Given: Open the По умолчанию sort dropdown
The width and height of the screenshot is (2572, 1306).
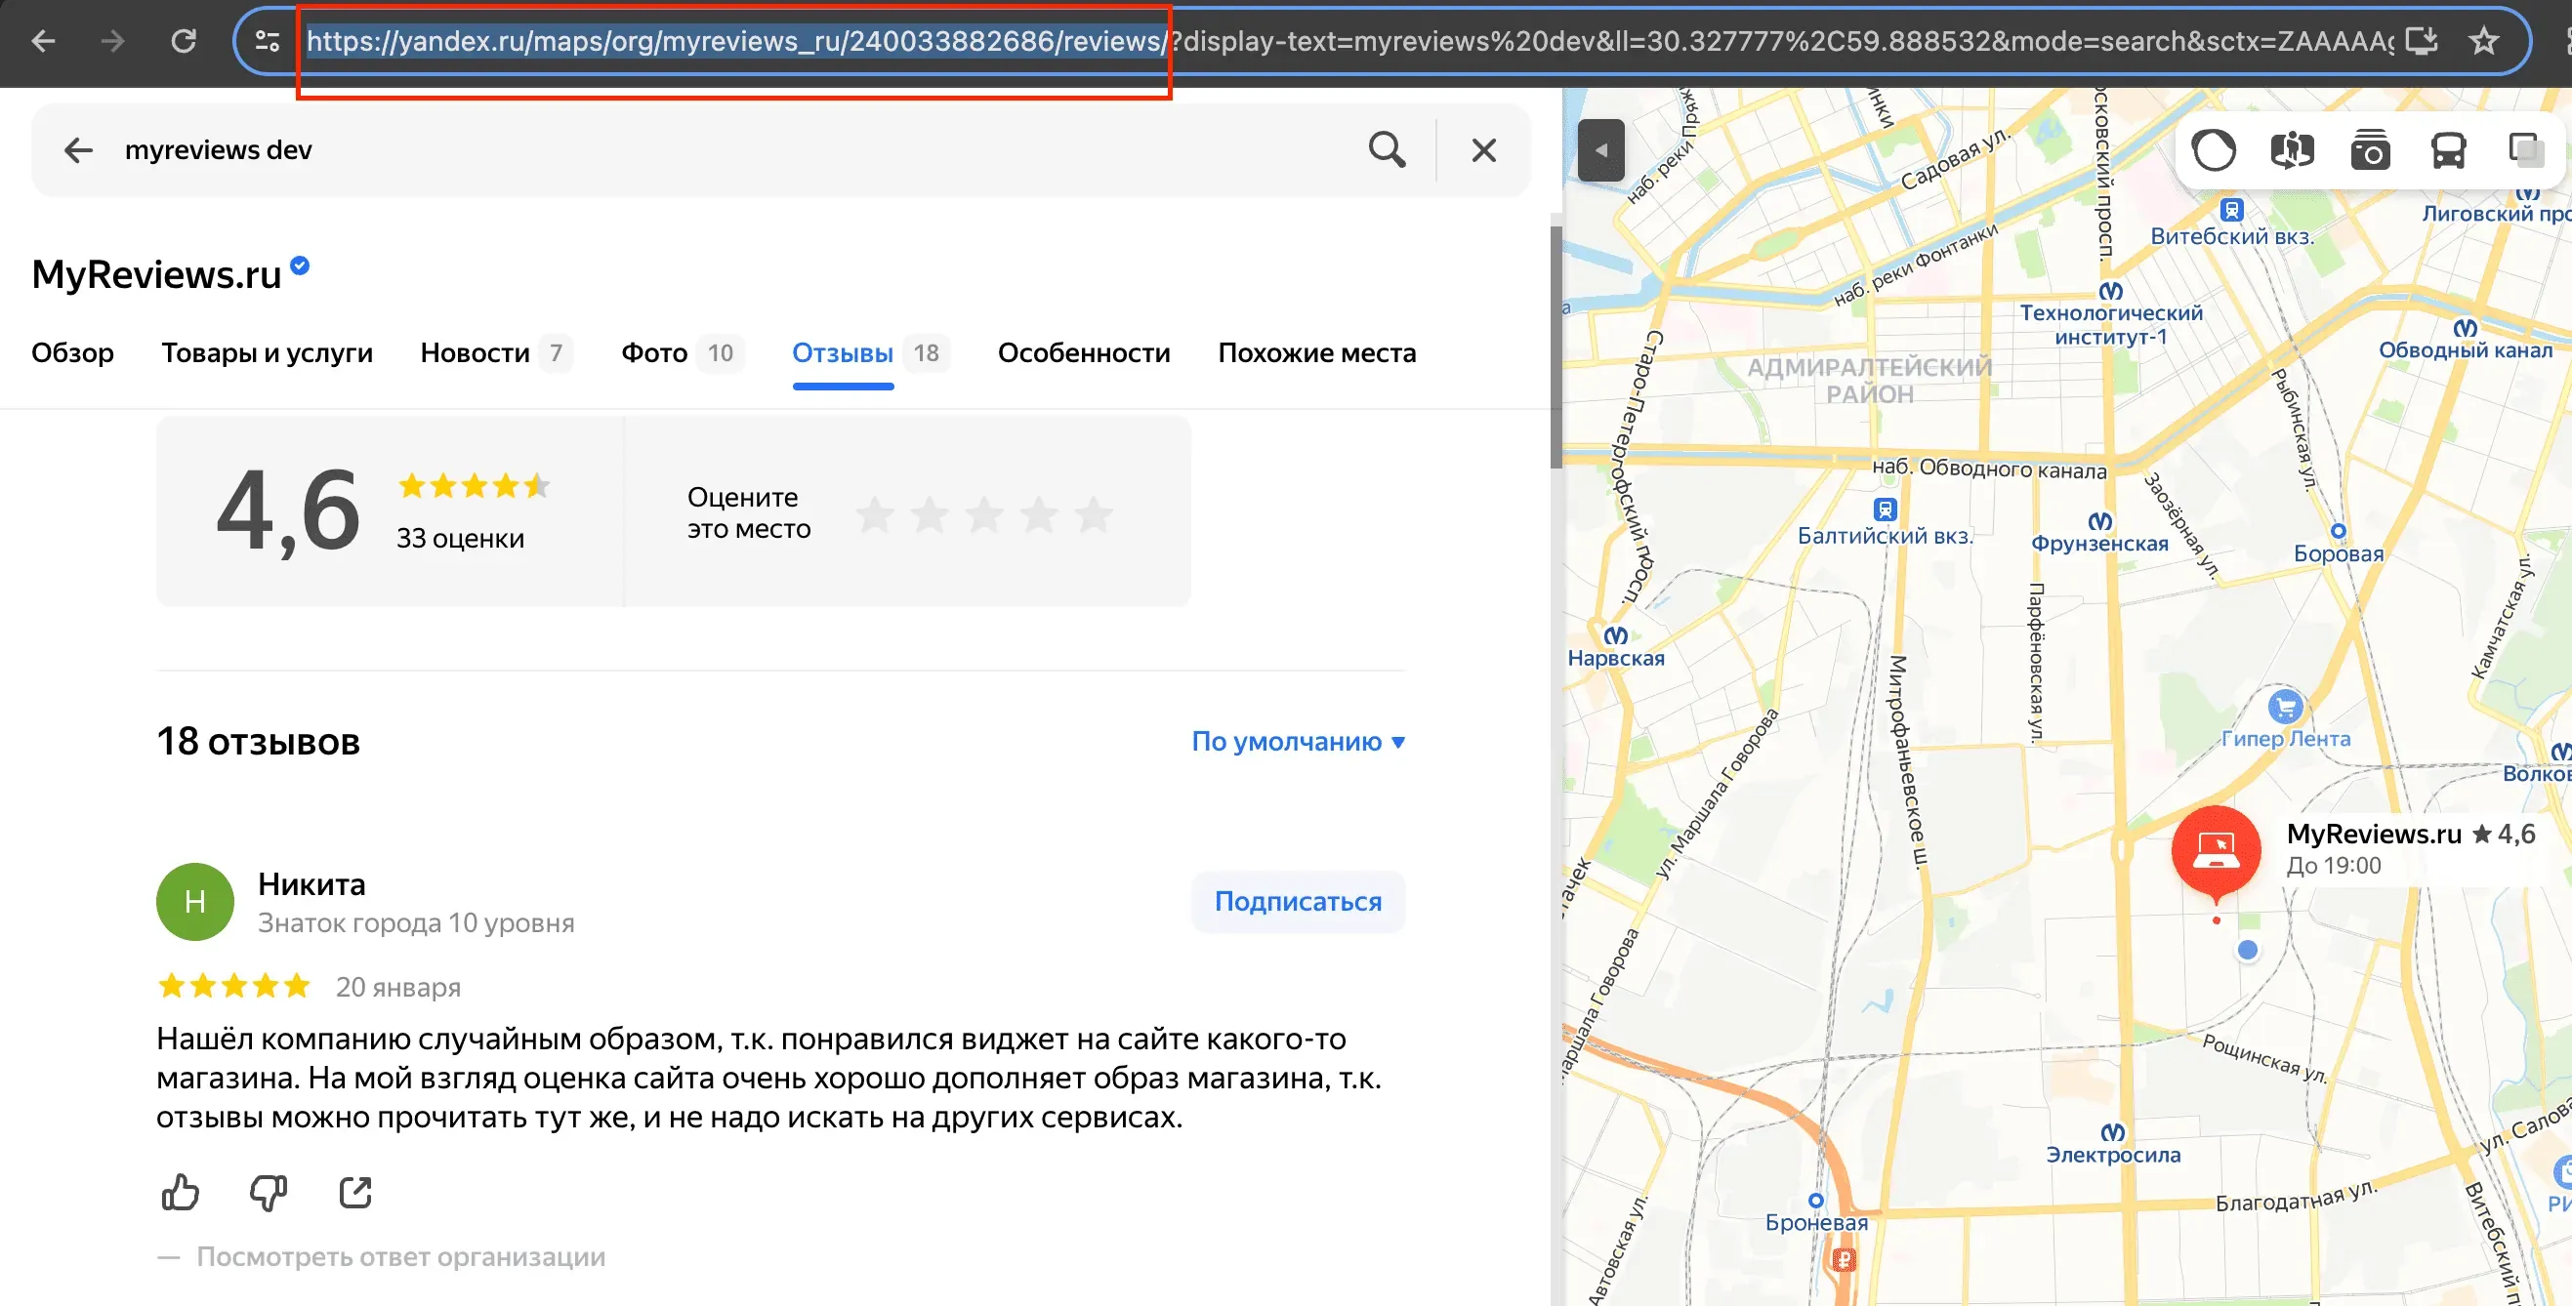Looking at the screenshot, I should click(x=1298, y=741).
